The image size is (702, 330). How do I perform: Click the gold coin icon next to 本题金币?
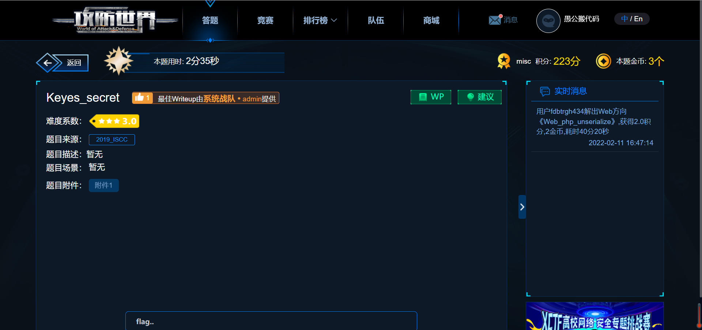click(x=604, y=61)
